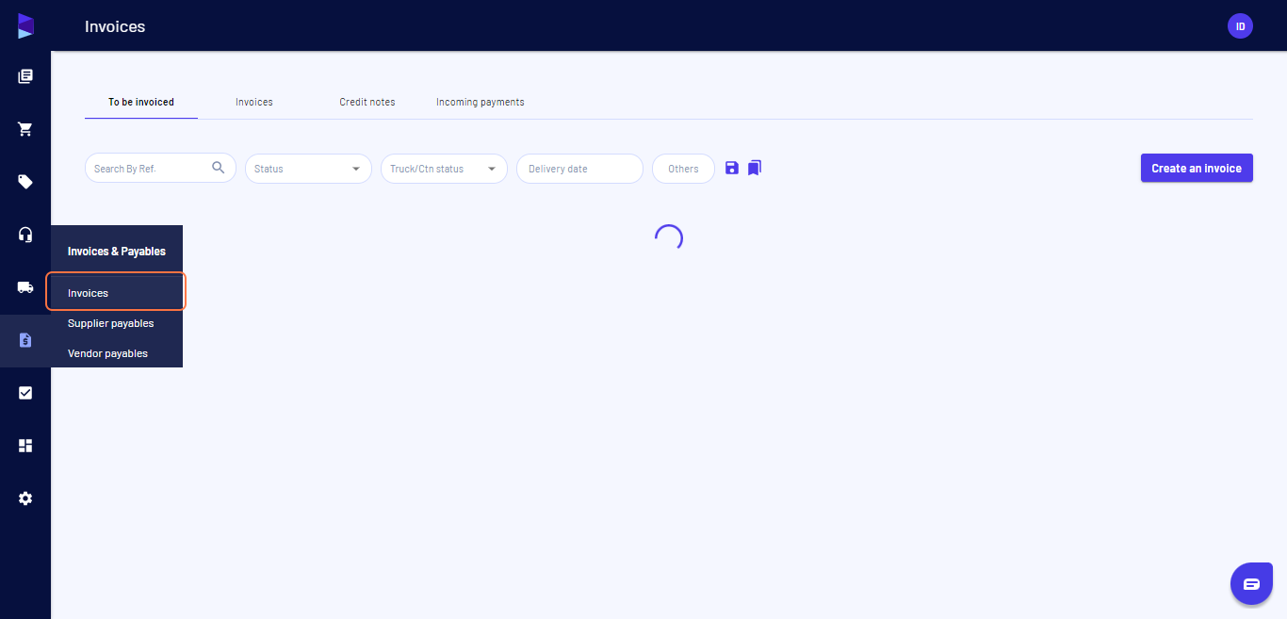Open the invoice dollar sidebar icon
This screenshot has height=619, width=1287.
click(x=25, y=340)
